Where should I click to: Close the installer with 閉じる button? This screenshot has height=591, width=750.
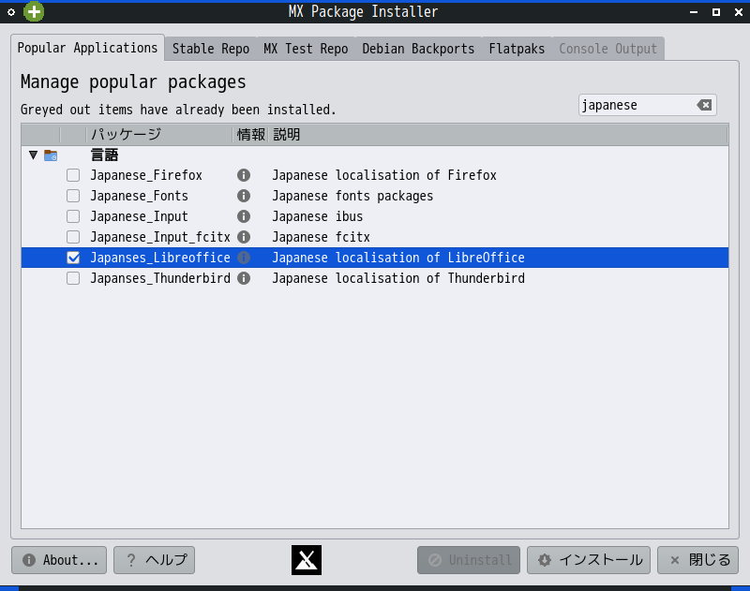click(698, 560)
